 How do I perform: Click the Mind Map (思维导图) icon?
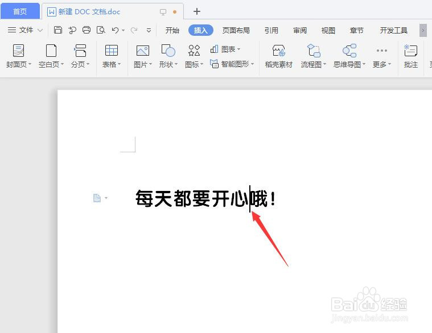(349, 51)
